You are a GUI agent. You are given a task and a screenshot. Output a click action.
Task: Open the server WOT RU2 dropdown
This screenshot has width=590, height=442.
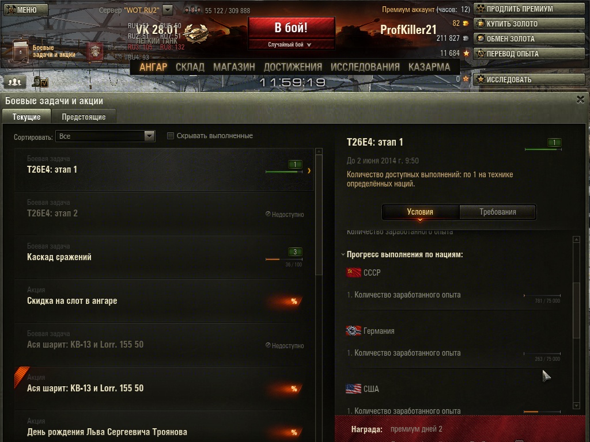coord(168,10)
